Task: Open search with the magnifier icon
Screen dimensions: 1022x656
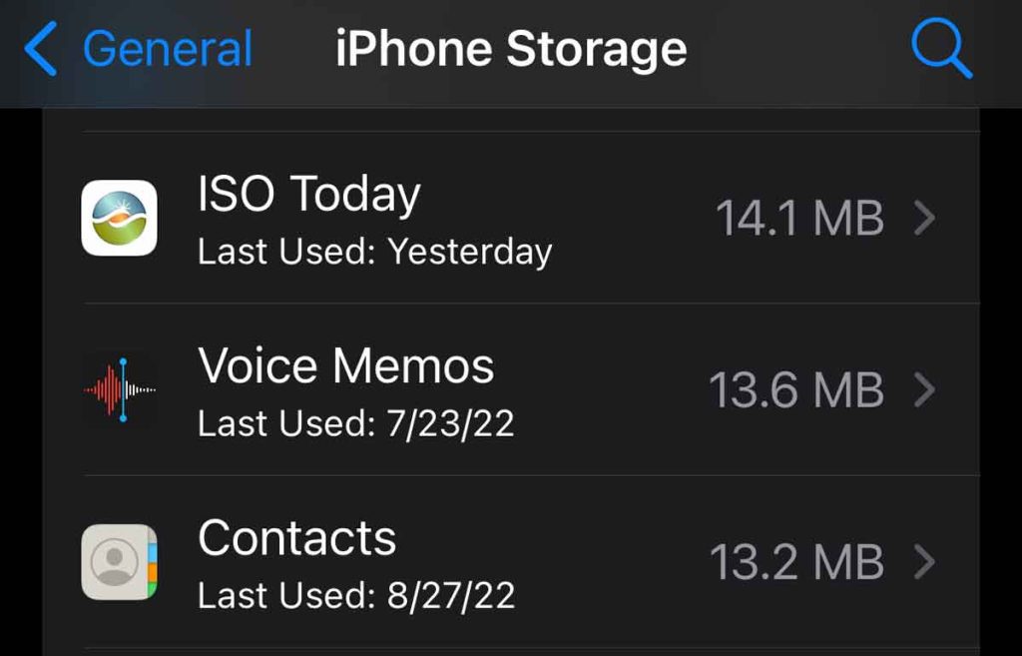Action: (x=940, y=48)
